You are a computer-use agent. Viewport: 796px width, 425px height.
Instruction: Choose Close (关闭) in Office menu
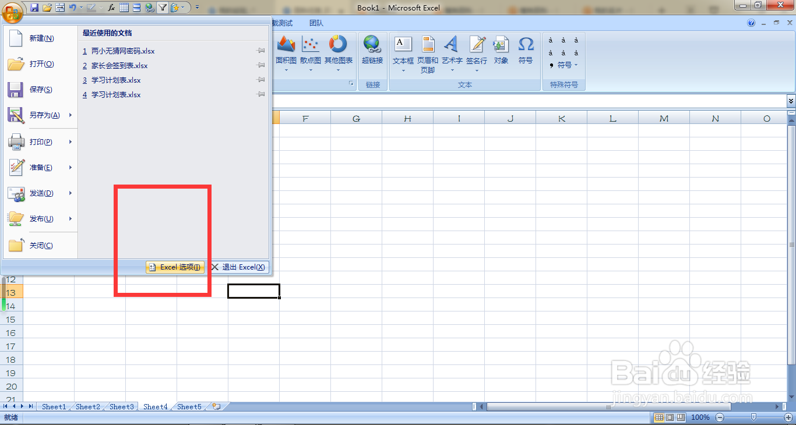40,246
